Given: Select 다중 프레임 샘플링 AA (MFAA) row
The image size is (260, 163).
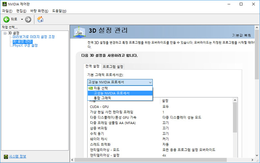Looking at the screenshot, I should [160, 123].
